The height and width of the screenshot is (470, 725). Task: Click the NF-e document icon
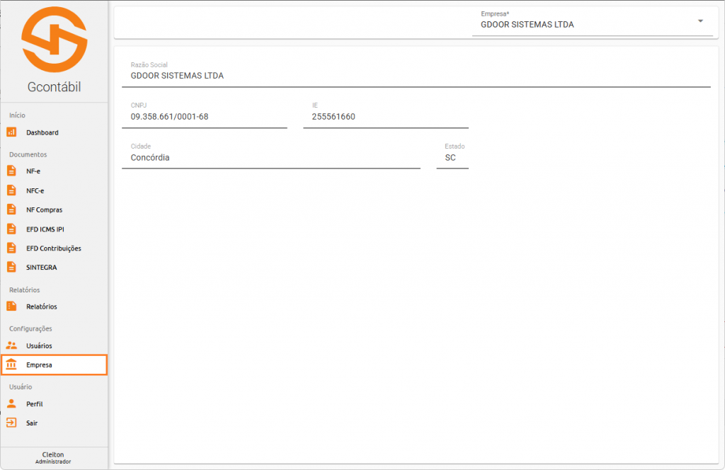coord(11,171)
